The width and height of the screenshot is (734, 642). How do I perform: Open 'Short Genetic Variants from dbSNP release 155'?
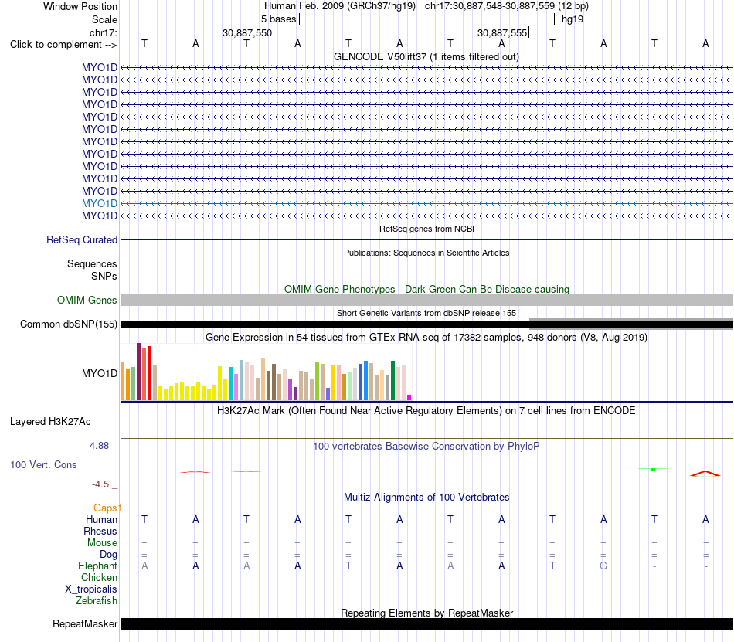[x=426, y=314]
